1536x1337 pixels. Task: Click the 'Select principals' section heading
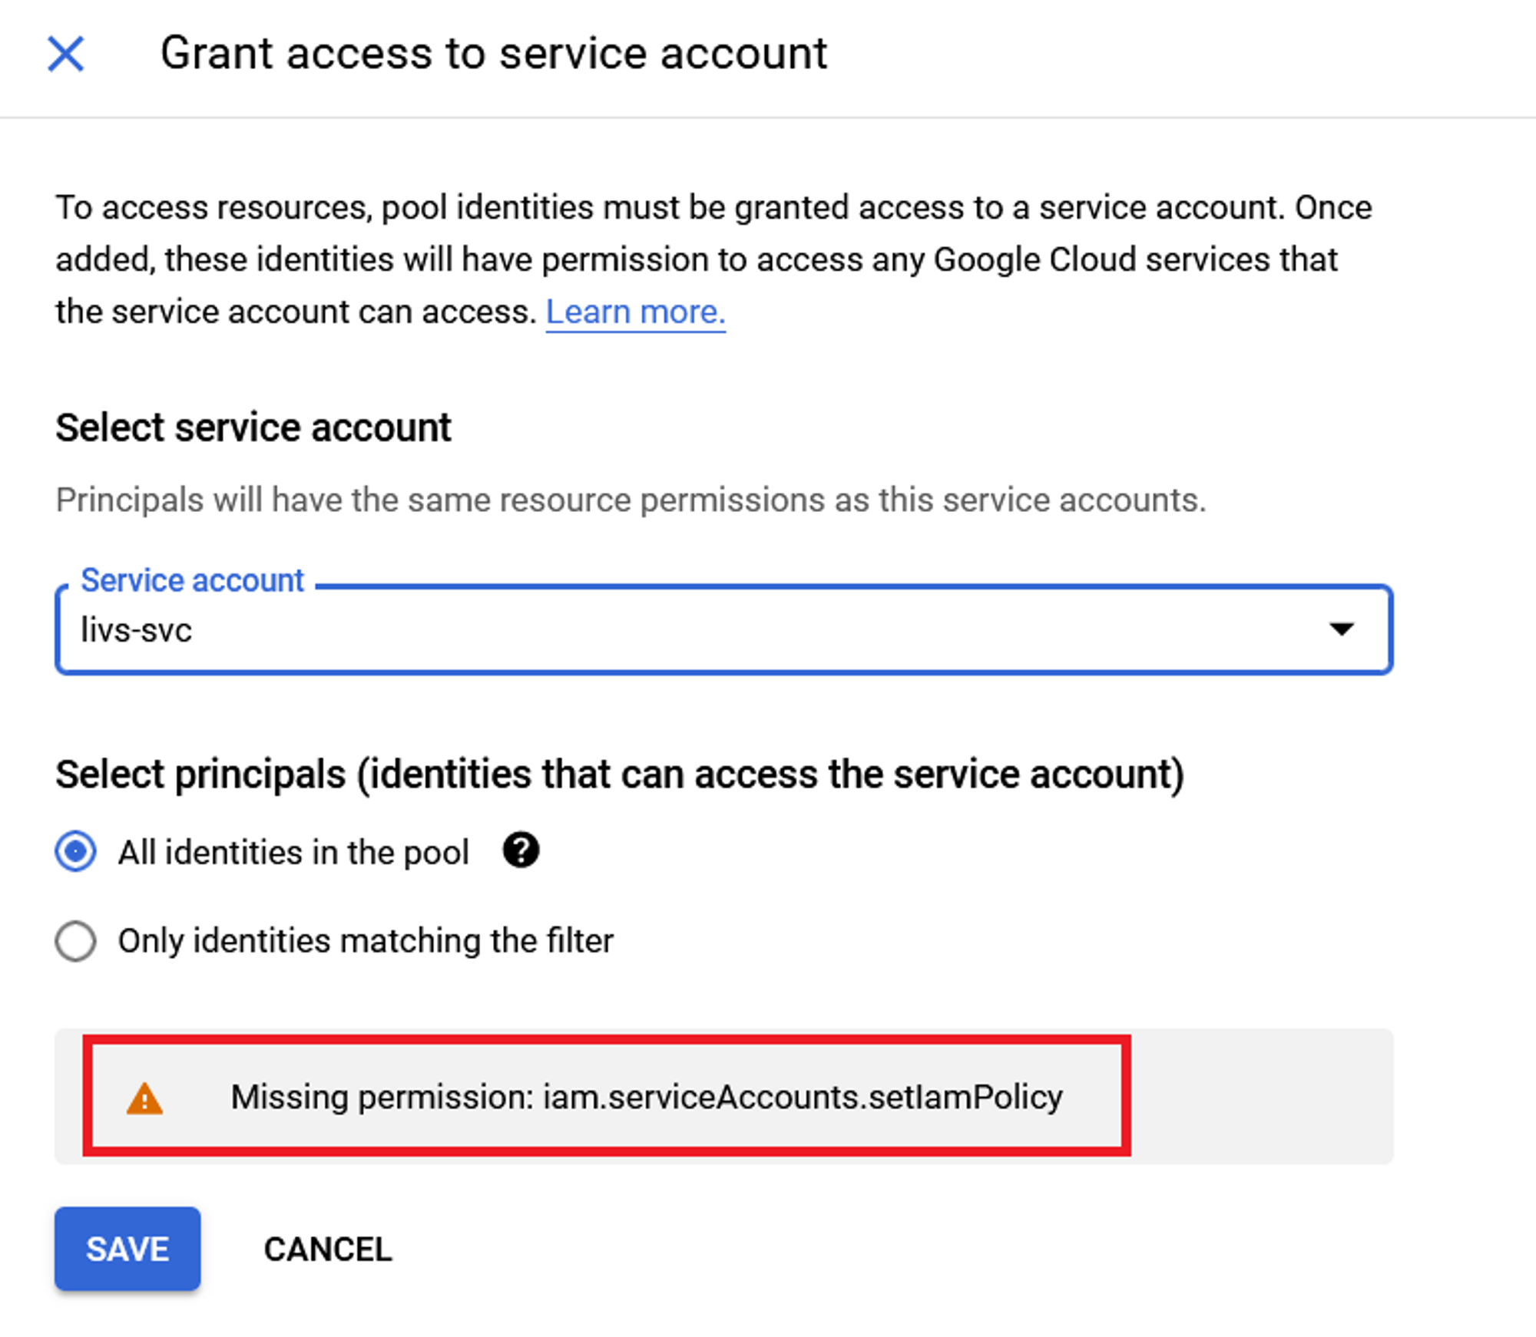coord(620,774)
